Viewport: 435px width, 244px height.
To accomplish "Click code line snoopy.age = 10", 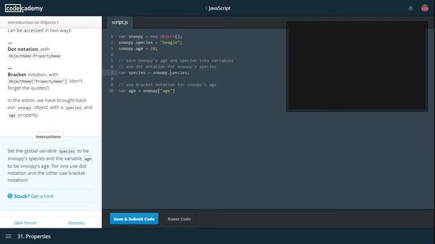I will 138,48.
